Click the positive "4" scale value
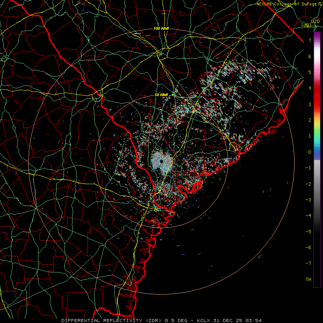This screenshot has width=323, height=323. (310, 88)
